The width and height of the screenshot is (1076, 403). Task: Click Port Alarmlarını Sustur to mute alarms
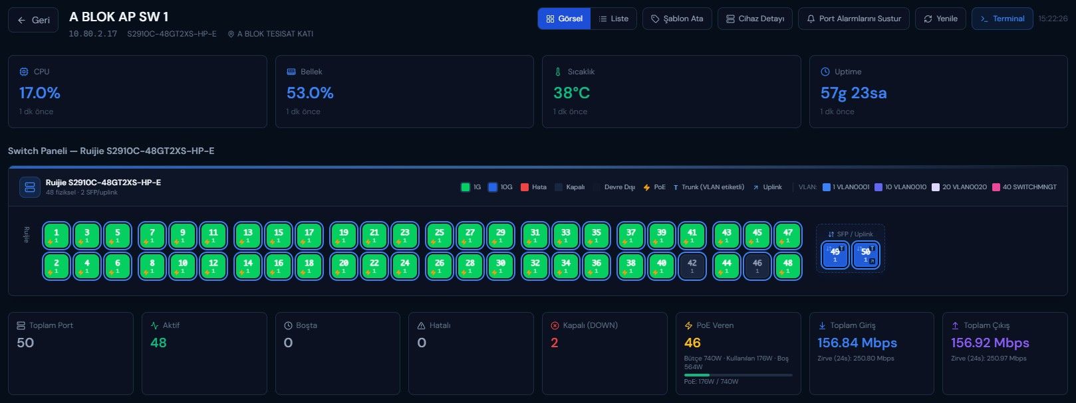[x=854, y=19]
